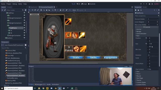
Task: Search properties magnifier icon in Inspector
Action: point(159,16)
